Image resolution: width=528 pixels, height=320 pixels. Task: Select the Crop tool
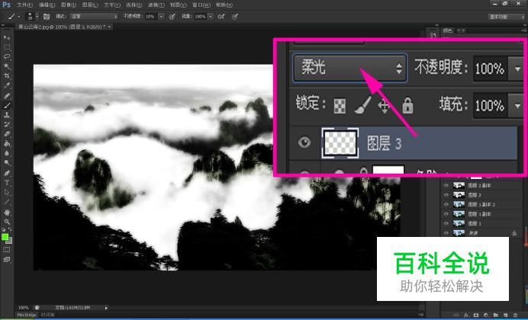7,76
